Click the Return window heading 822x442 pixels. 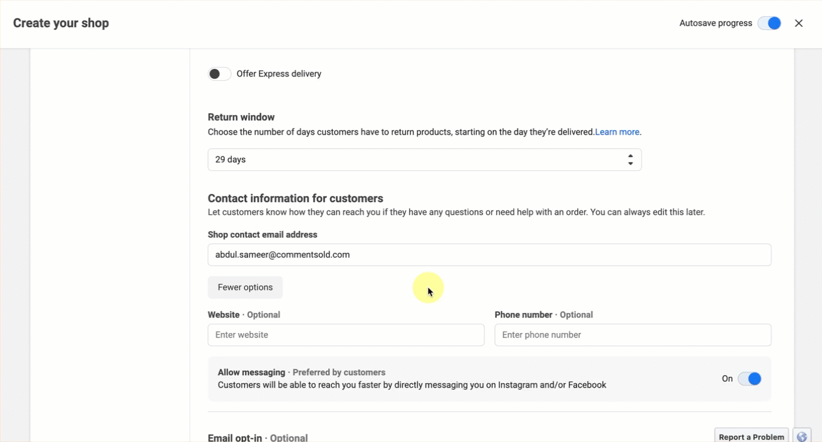[x=241, y=117]
